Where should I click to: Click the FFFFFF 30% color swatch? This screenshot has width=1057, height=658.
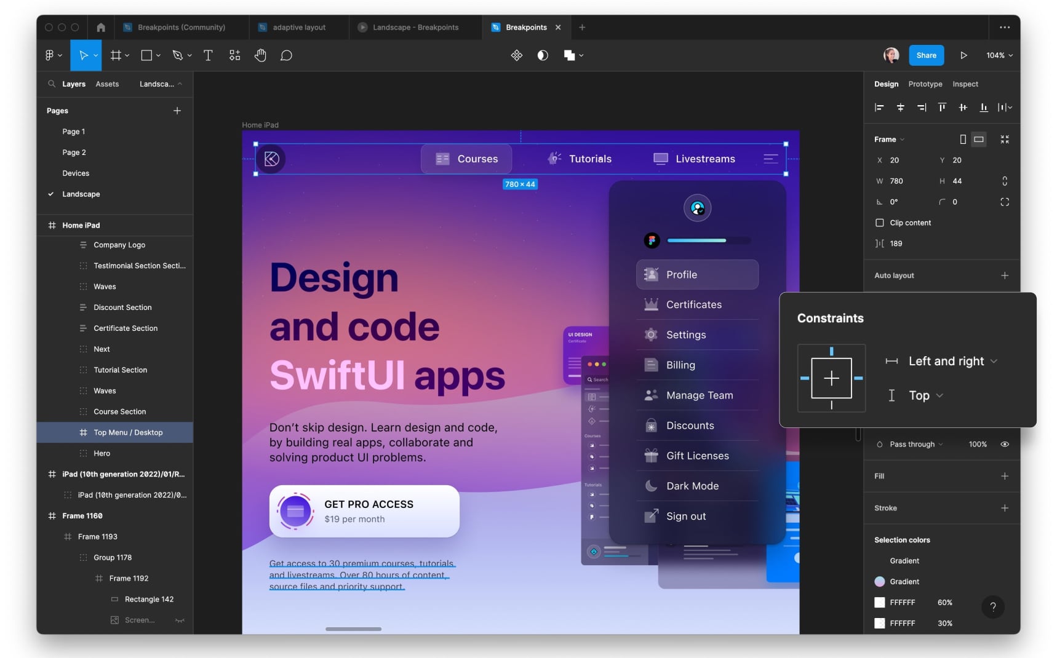click(x=880, y=624)
